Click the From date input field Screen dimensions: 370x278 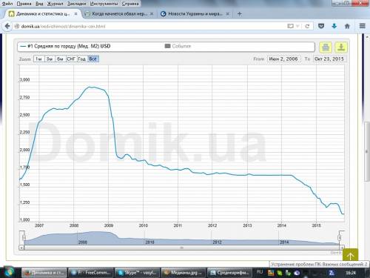tap(283, 59)
